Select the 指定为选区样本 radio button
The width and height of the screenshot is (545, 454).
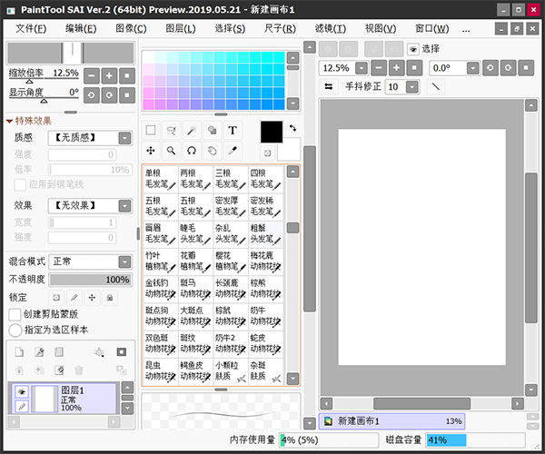[x=15, y=330]
